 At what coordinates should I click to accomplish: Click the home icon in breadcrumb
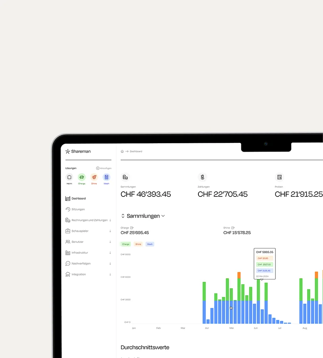pyautogui.click(x=122, y=152)
